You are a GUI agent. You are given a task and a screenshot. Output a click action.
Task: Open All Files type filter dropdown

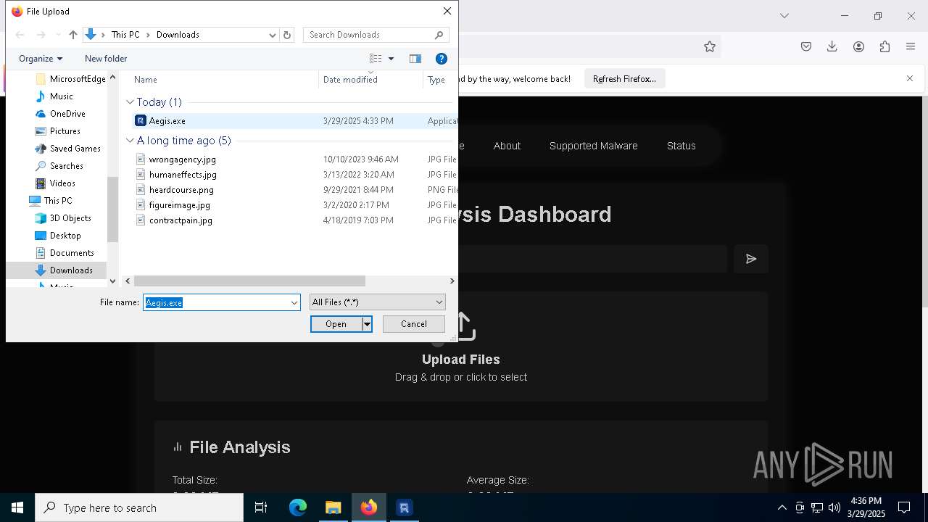click(377, 302)
